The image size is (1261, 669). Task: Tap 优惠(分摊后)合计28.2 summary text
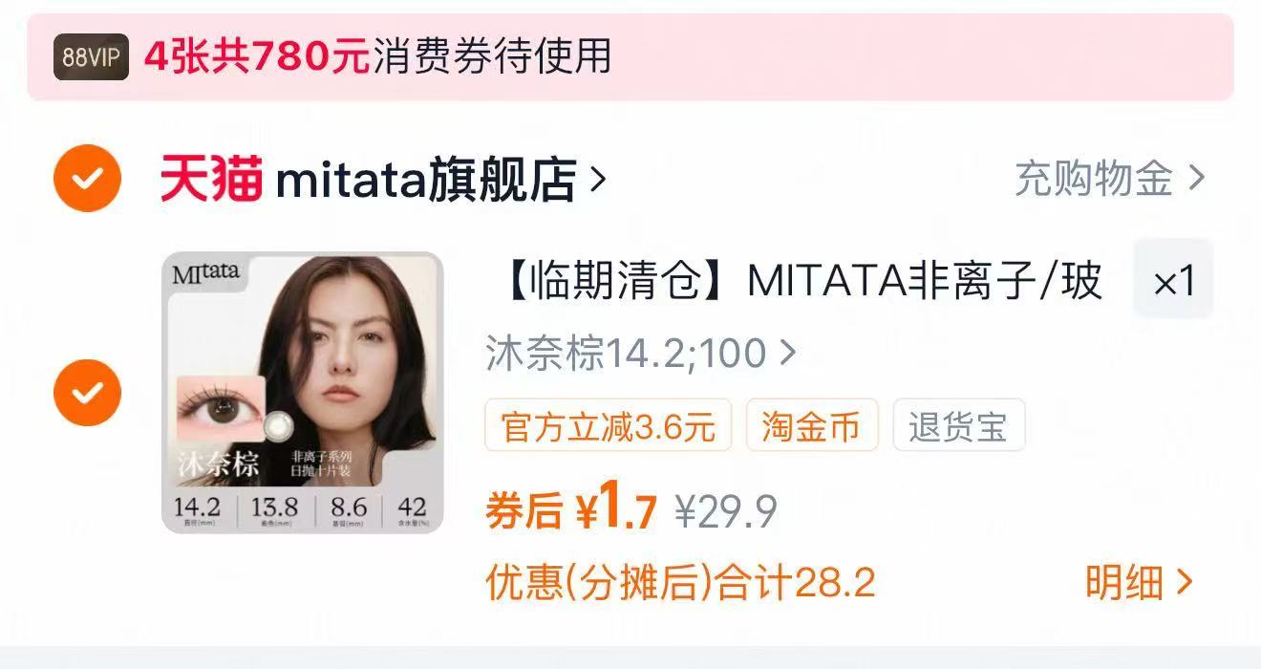pyautogui.click(x=680, y=582)
